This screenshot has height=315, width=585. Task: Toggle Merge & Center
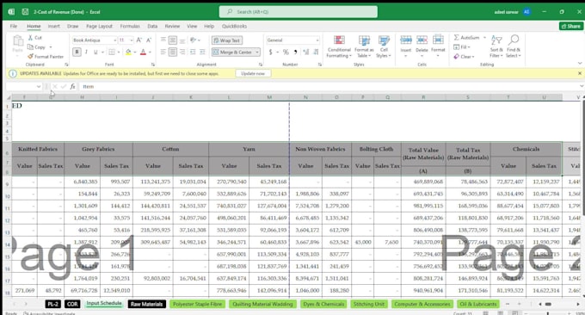click(233, 52)
